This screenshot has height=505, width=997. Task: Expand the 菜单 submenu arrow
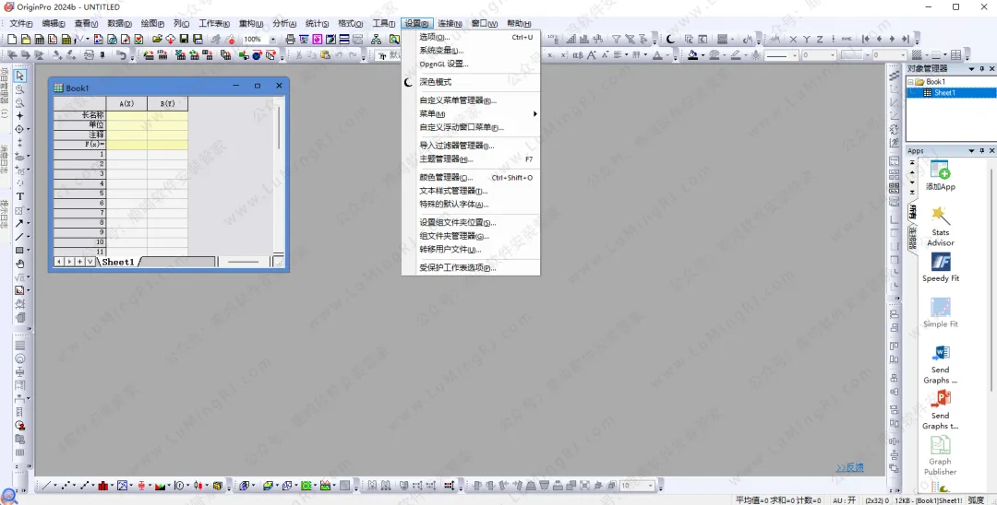coord(535,114)
